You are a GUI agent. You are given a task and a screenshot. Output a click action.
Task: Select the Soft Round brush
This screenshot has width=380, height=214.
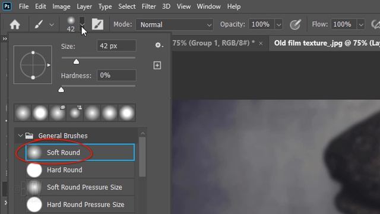(80, 152)
